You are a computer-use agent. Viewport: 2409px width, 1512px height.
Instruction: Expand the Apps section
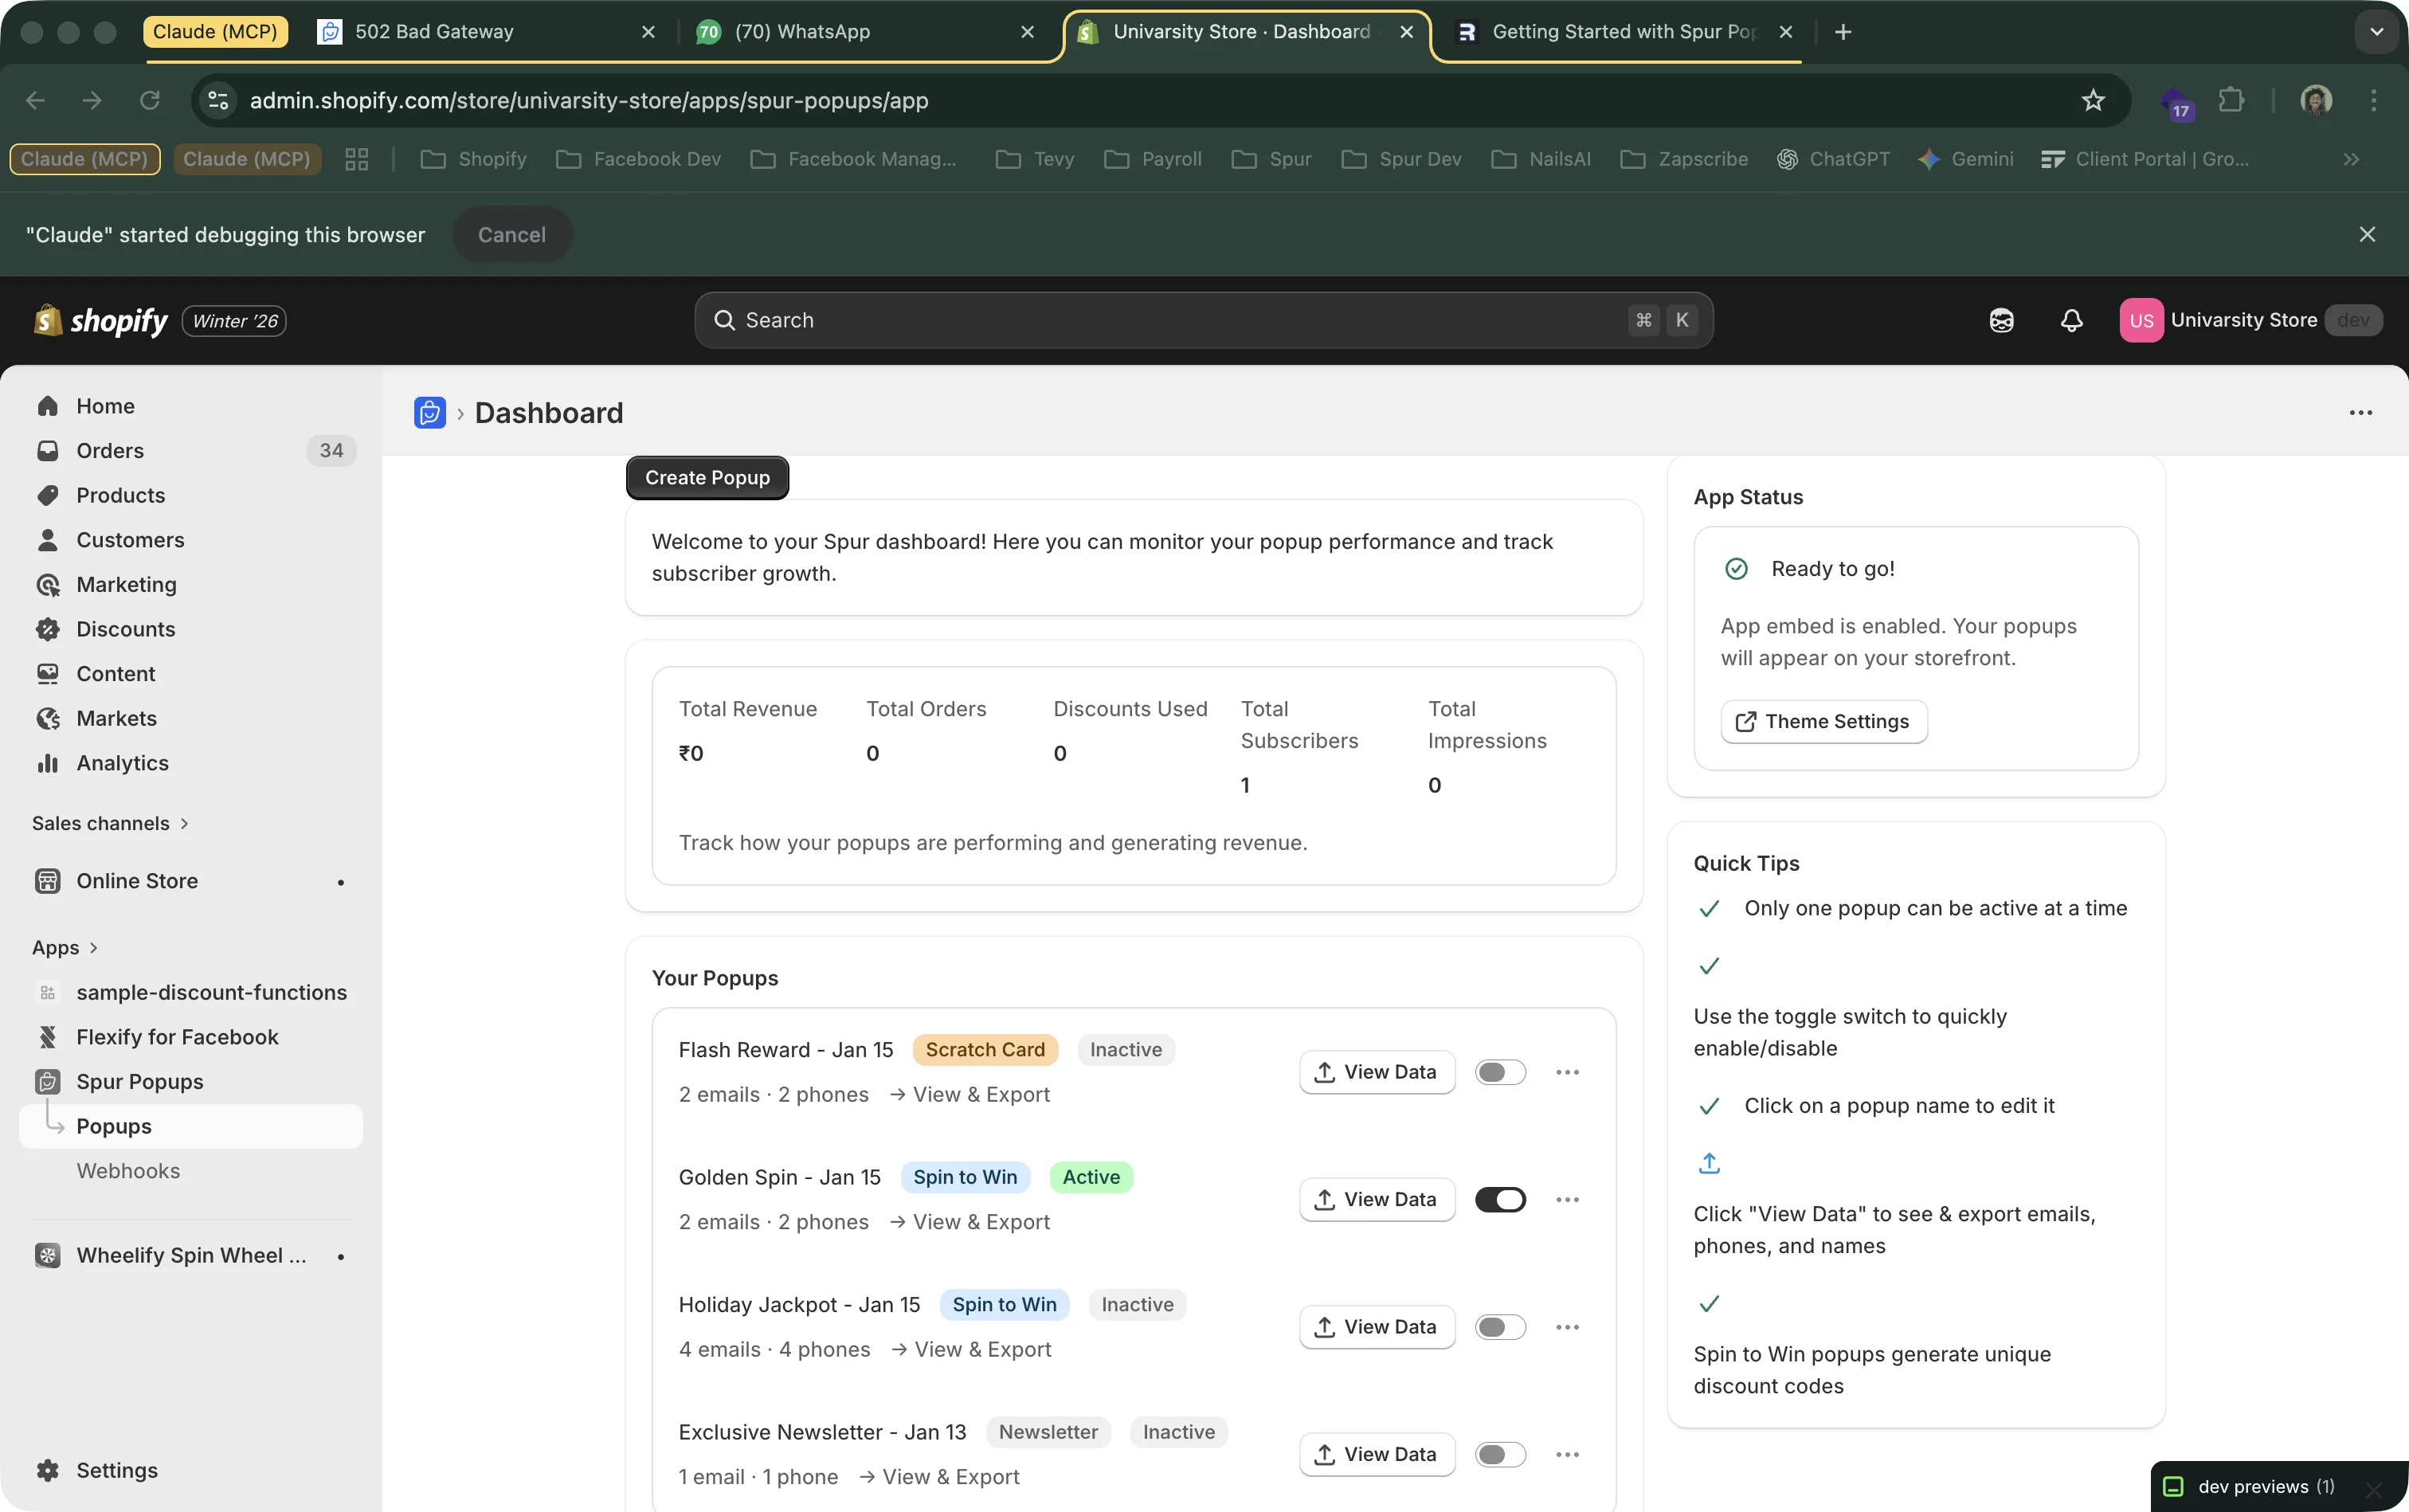(x=93, y=947)
